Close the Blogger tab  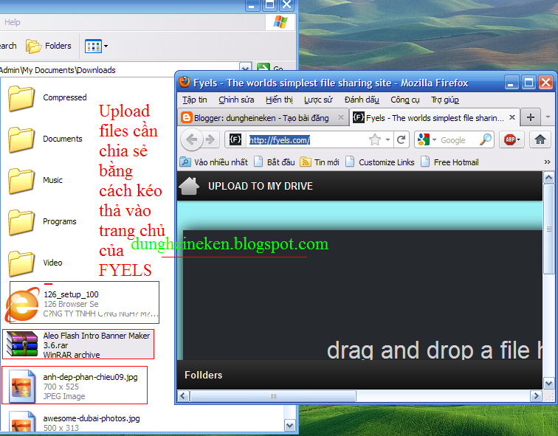(x=341, y=117)
